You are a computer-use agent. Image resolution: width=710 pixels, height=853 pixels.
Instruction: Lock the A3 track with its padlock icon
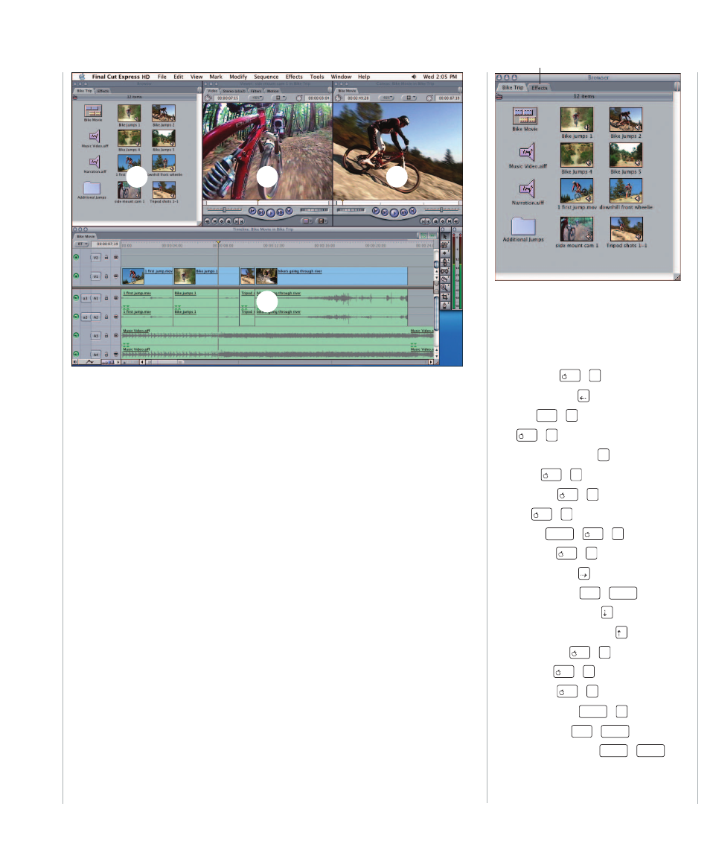click(106, 336)
